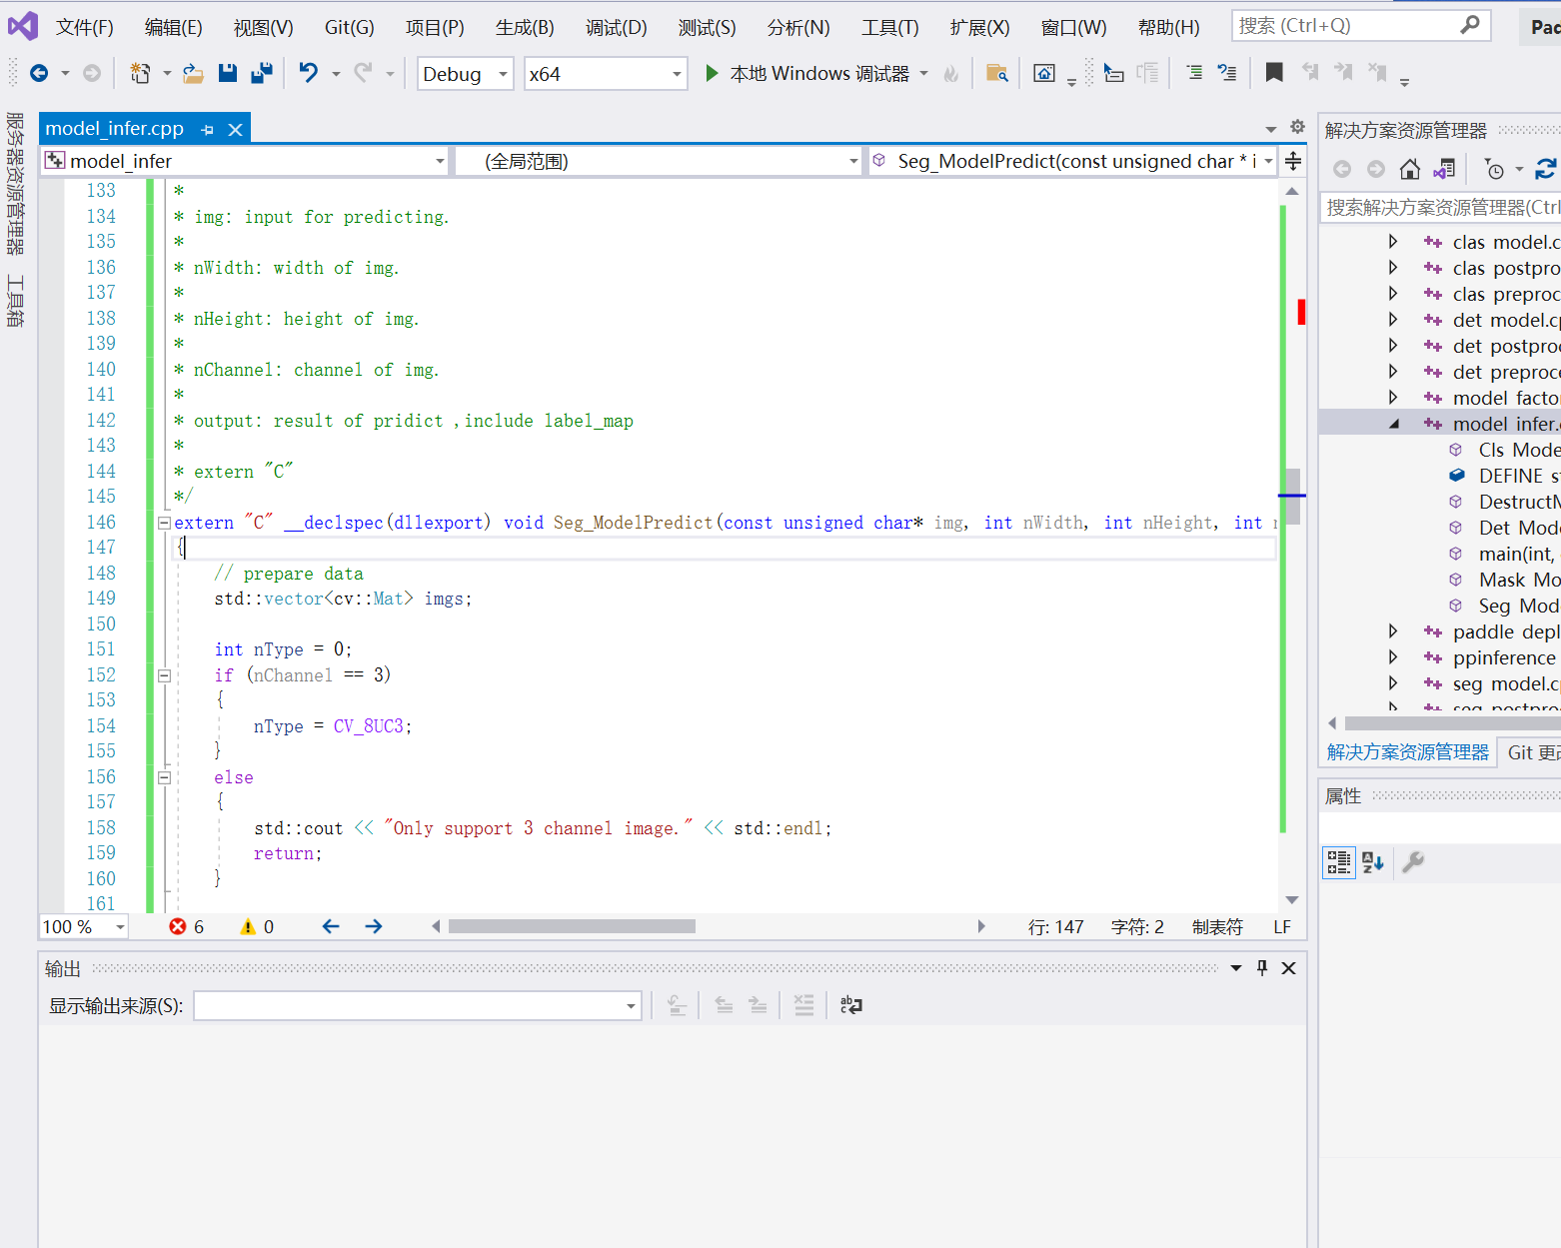Sync active document in Solution Explorer
Image resolution: width=1561 pixels, height=1248 pixels.
(x=1443, y=169)
